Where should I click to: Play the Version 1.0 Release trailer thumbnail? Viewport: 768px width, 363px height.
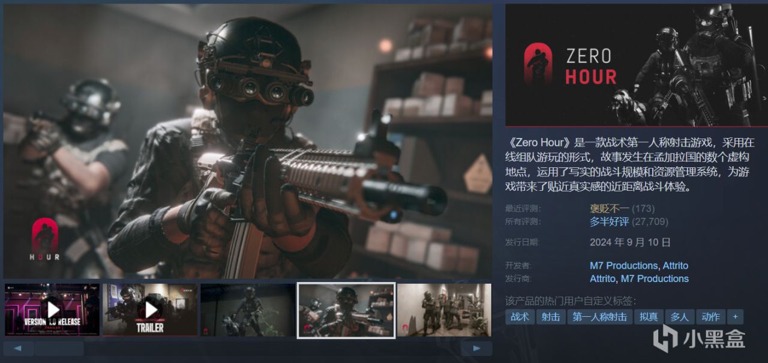pos(52,310)
